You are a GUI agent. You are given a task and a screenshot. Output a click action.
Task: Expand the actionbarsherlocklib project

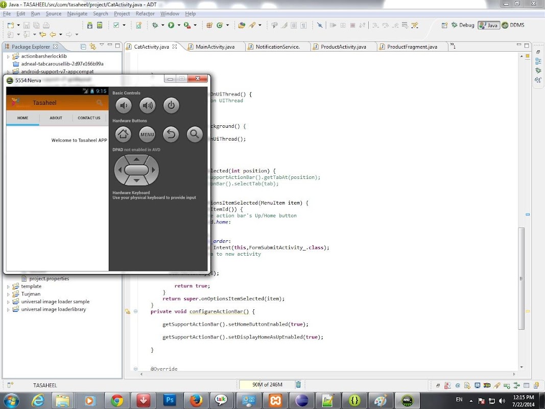(8, 56)
